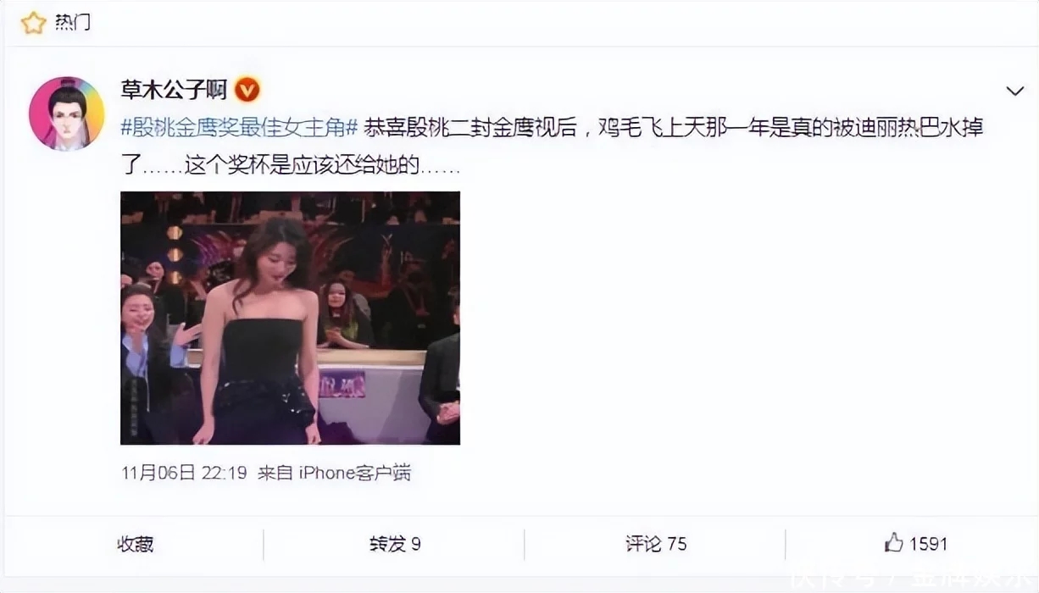Image resolution: width=1039 pixels, height=593 pixels.
Task: Repost using 转发 9
Action: (395, 544)
